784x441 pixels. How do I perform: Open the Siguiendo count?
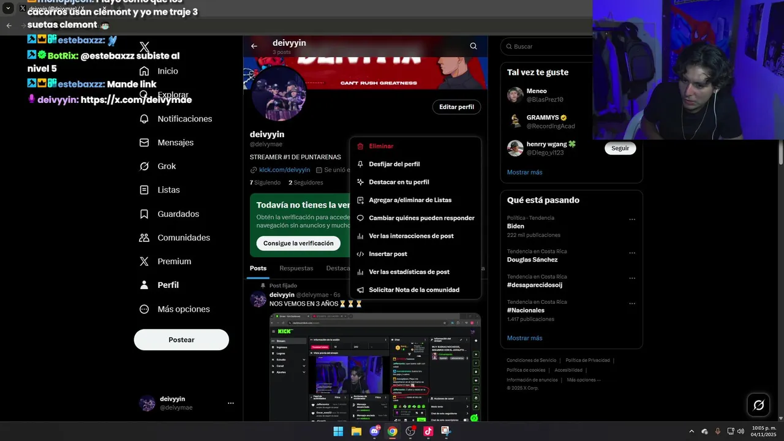click(265, 183)
